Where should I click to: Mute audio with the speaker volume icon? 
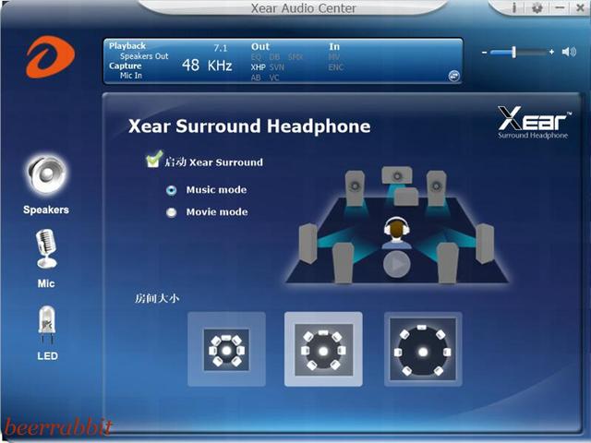click(569, 52)
